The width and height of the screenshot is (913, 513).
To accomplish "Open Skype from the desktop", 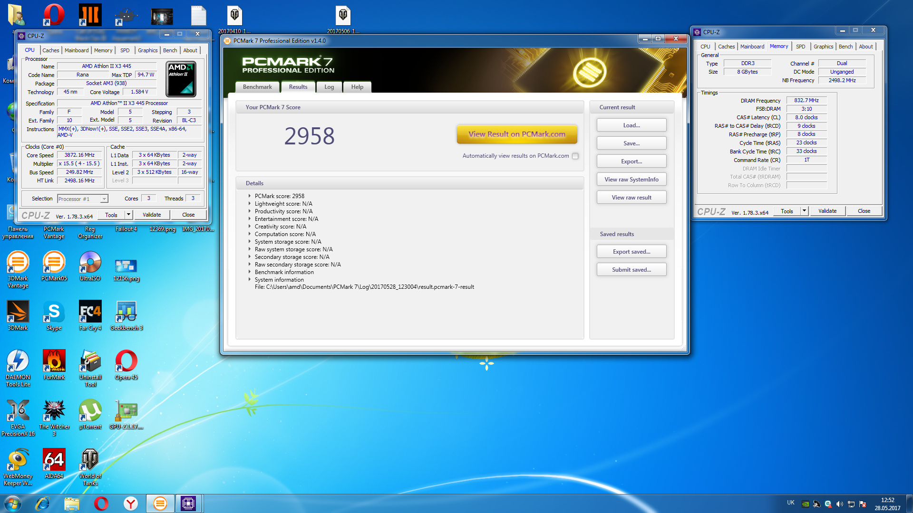I will [x=54, y=315].
